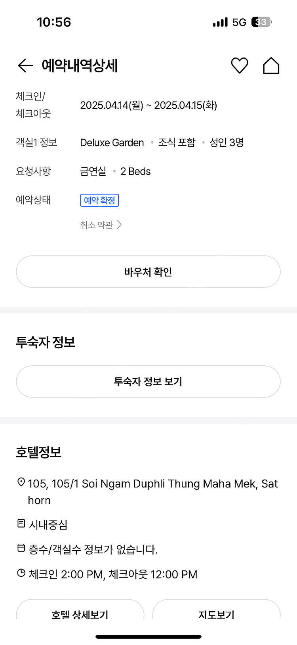This screenshot has width=297, height=645.
Task: Tap the location pin icon
Action: (x=21, y=482)
